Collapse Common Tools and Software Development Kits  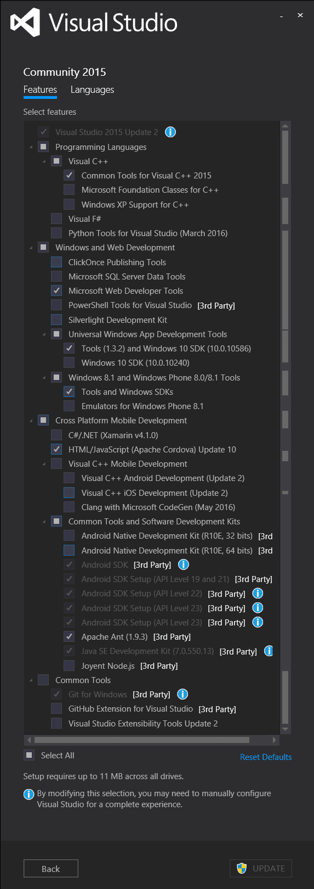44,522
